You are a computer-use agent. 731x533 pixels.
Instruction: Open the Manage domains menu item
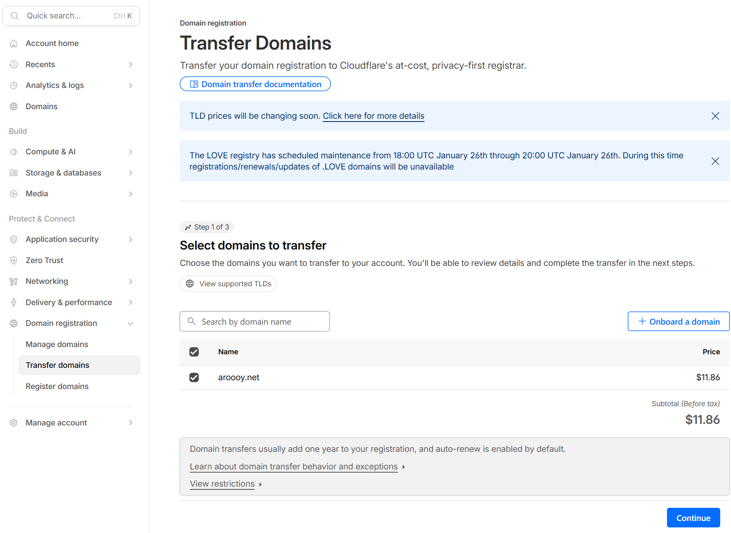coord(57,344)
